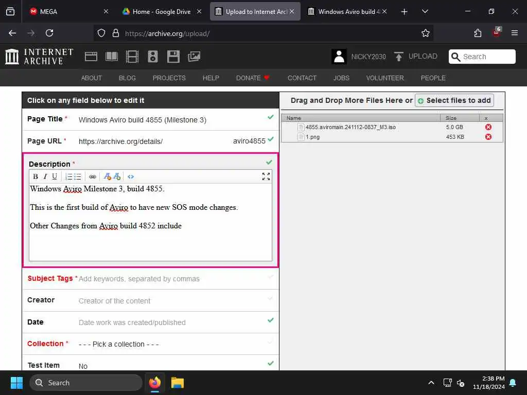This screenshot has width=527, height=395.
Task: Click the archive.org/upload address bar
Action: [263, 33]
